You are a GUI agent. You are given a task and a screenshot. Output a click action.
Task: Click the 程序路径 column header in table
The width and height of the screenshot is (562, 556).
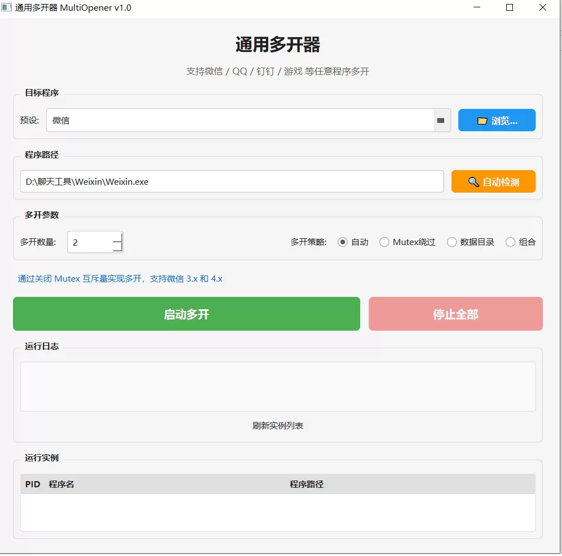pyautogui.click(x=307, y=484)
